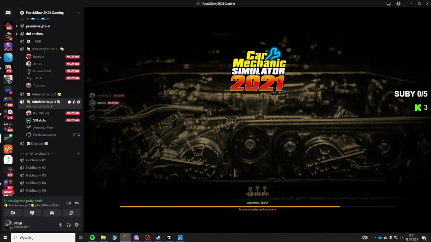
Task: Watch Jerius's NA ŻYWO stream
Action: 73,64
